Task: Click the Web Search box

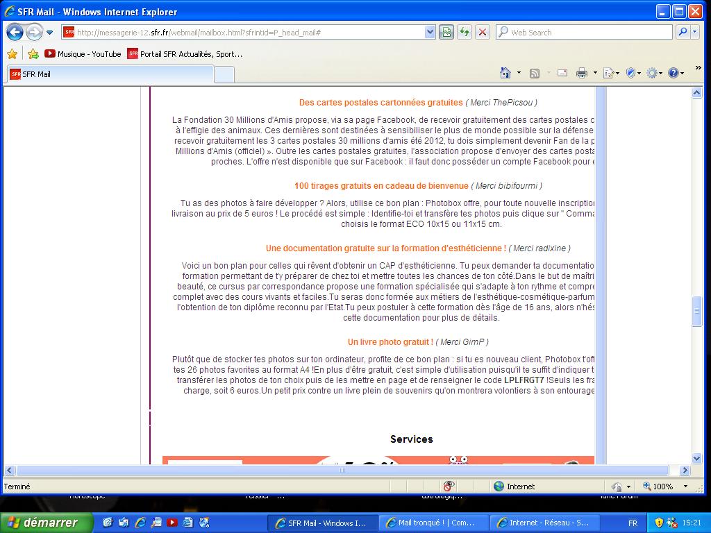Action: pos(584,32)
